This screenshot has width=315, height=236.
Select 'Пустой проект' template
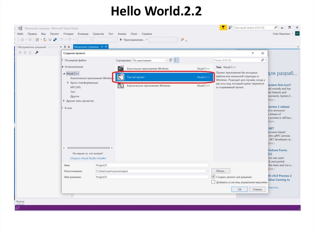164,77
